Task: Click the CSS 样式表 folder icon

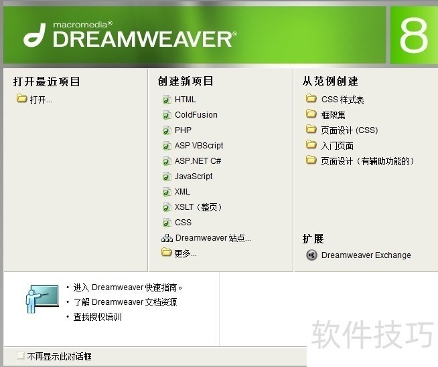Action: (x=311, y=98)
